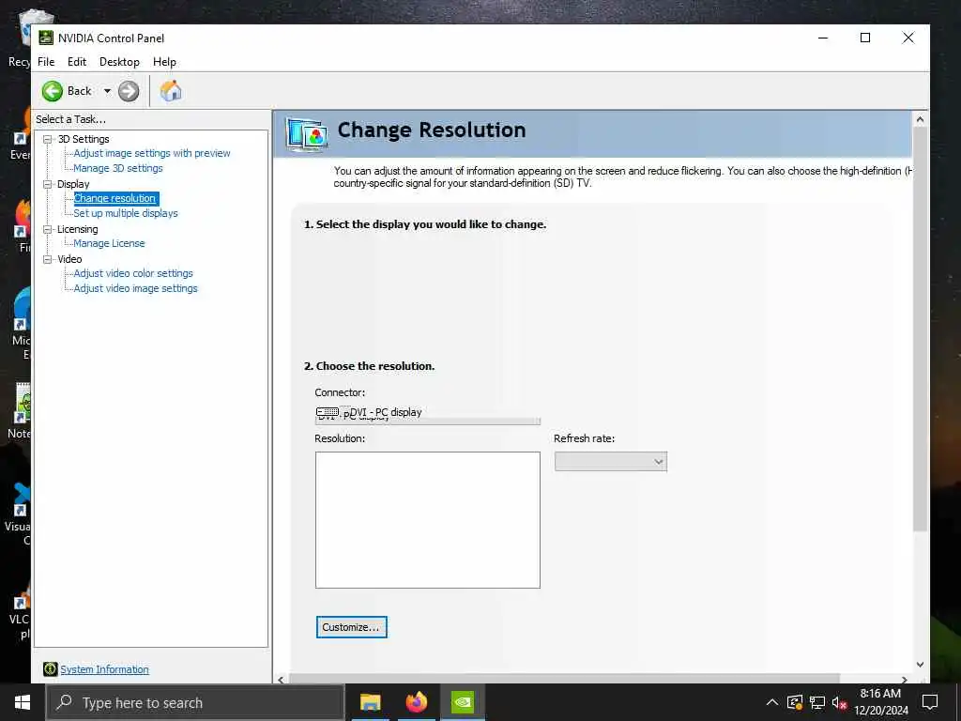
Task: Click the vertical scrollbar up arrow
Action: pos(920,119)
